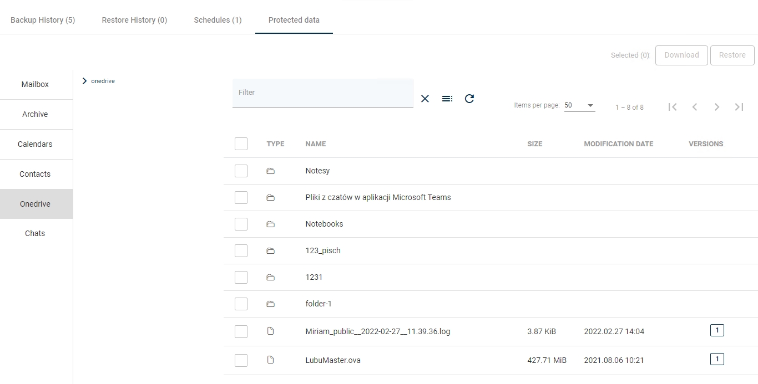Go to the first page
This screenshot has height=384, width=758.
673,107
